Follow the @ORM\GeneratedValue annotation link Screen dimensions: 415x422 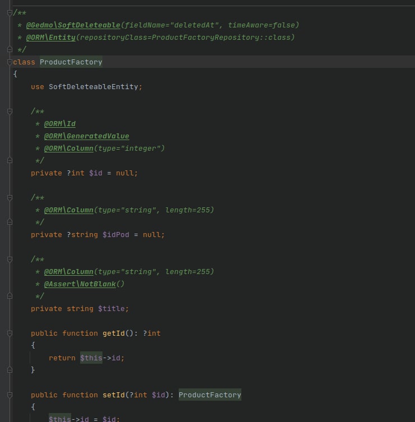(x=87, y=136)
